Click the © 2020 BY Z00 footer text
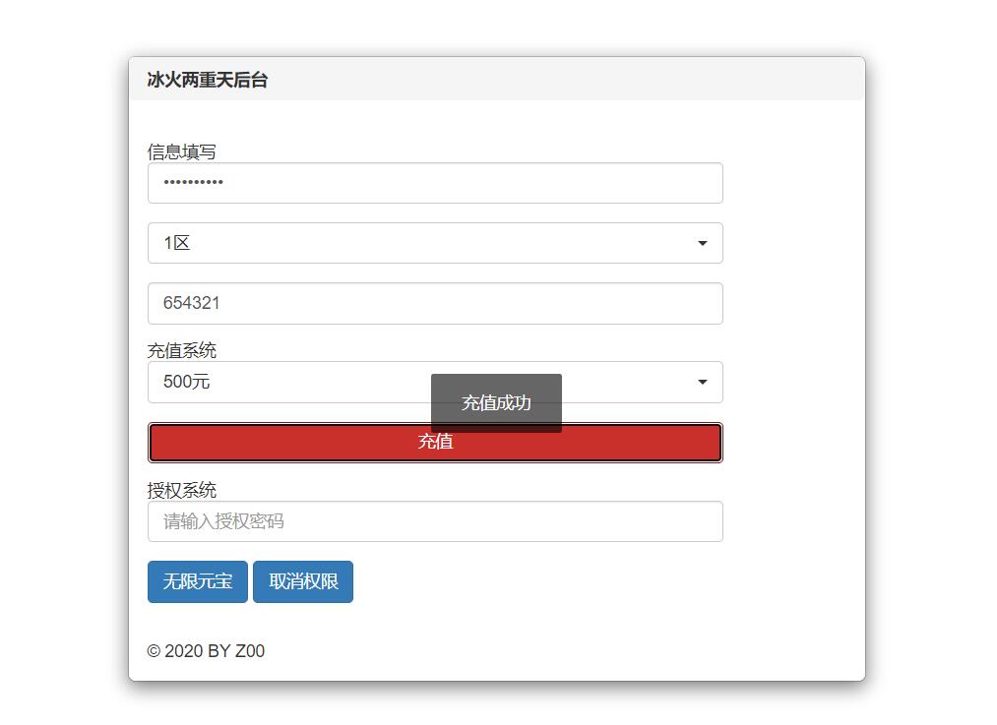 coord(206,651)
